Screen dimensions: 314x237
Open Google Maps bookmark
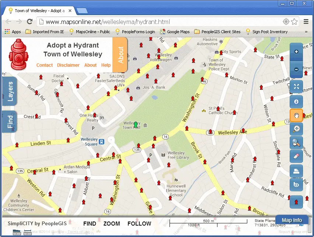[175, 32]
